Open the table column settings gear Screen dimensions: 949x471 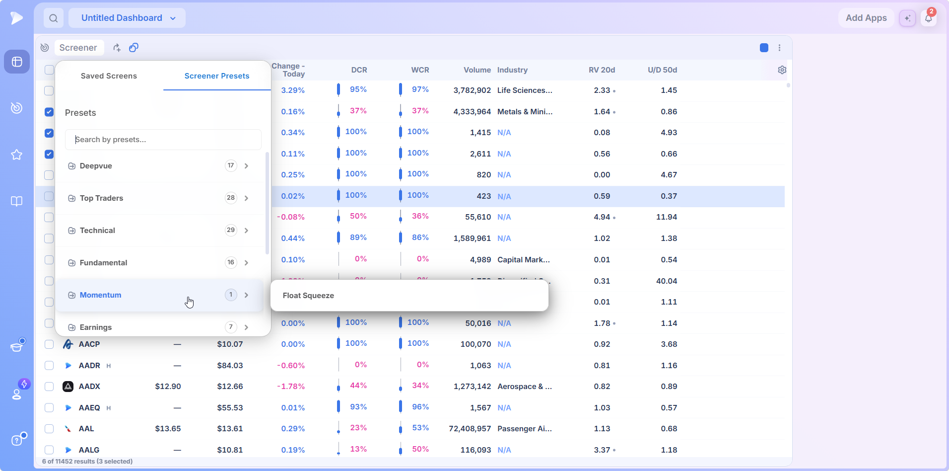click(x=782, y=70)
